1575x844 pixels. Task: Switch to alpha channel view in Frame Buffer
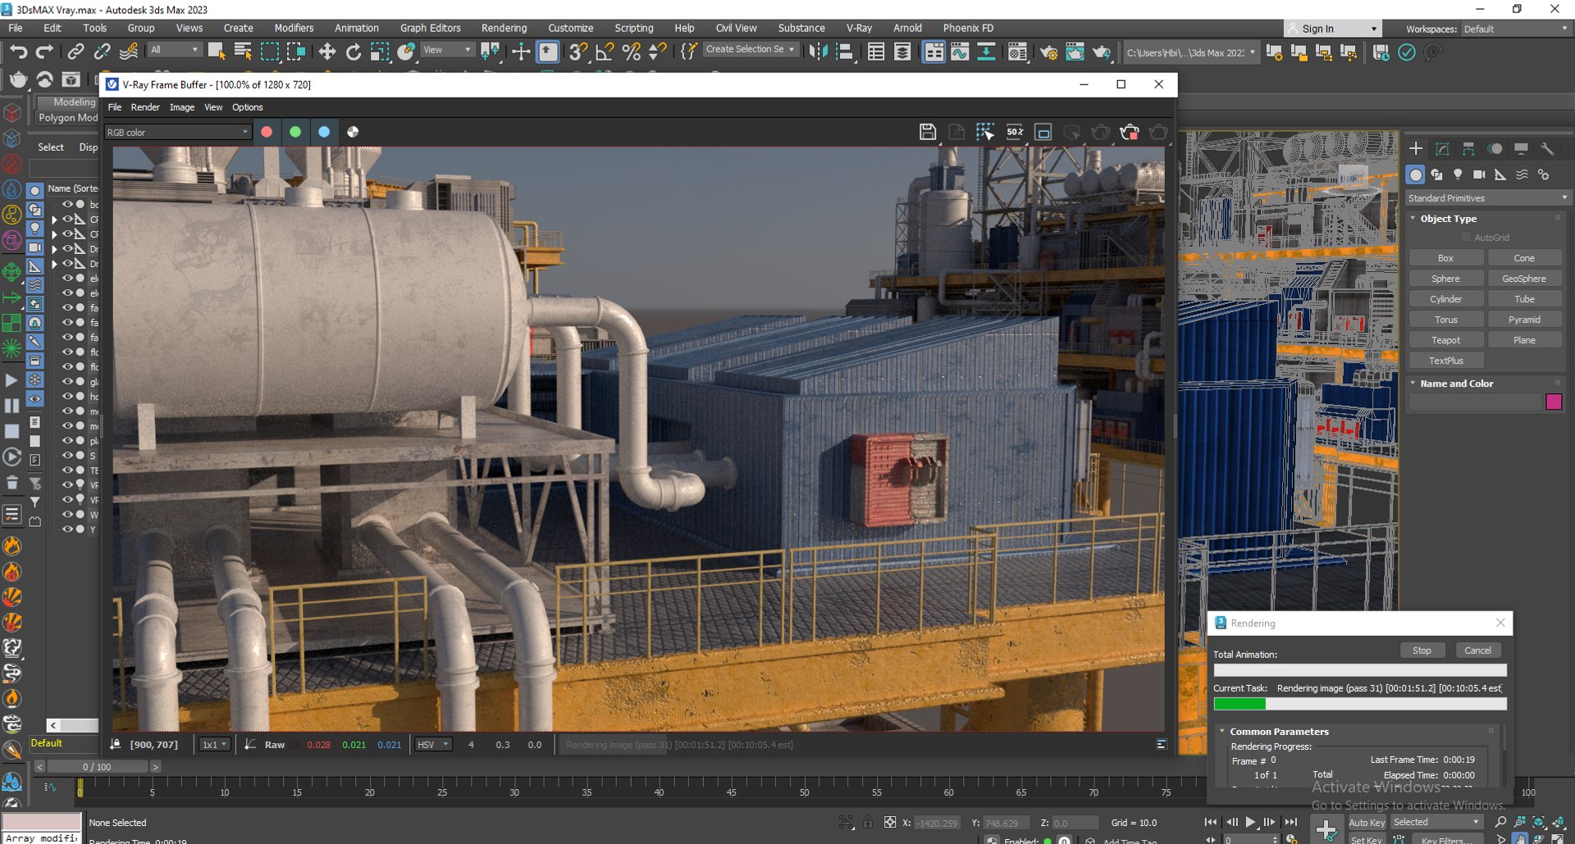tap(353, 132)
